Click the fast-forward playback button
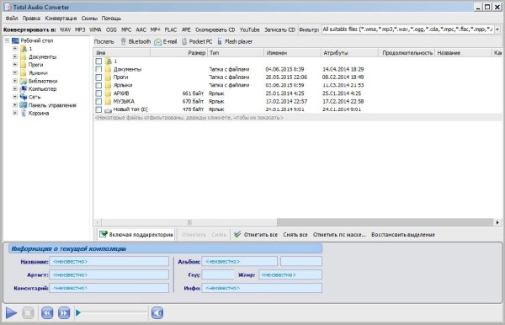The height and width of the screenshot is (325, 505). point(64,312)
